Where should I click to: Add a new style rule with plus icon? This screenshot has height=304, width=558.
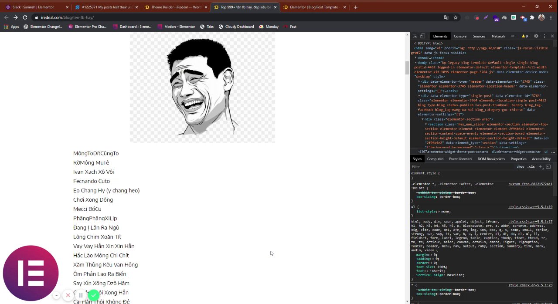pos(541,166)
